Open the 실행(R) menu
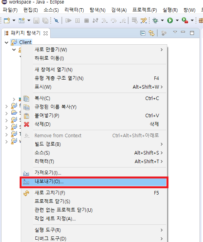Screen dimensions: 203x242 click(x=170, y=10)
